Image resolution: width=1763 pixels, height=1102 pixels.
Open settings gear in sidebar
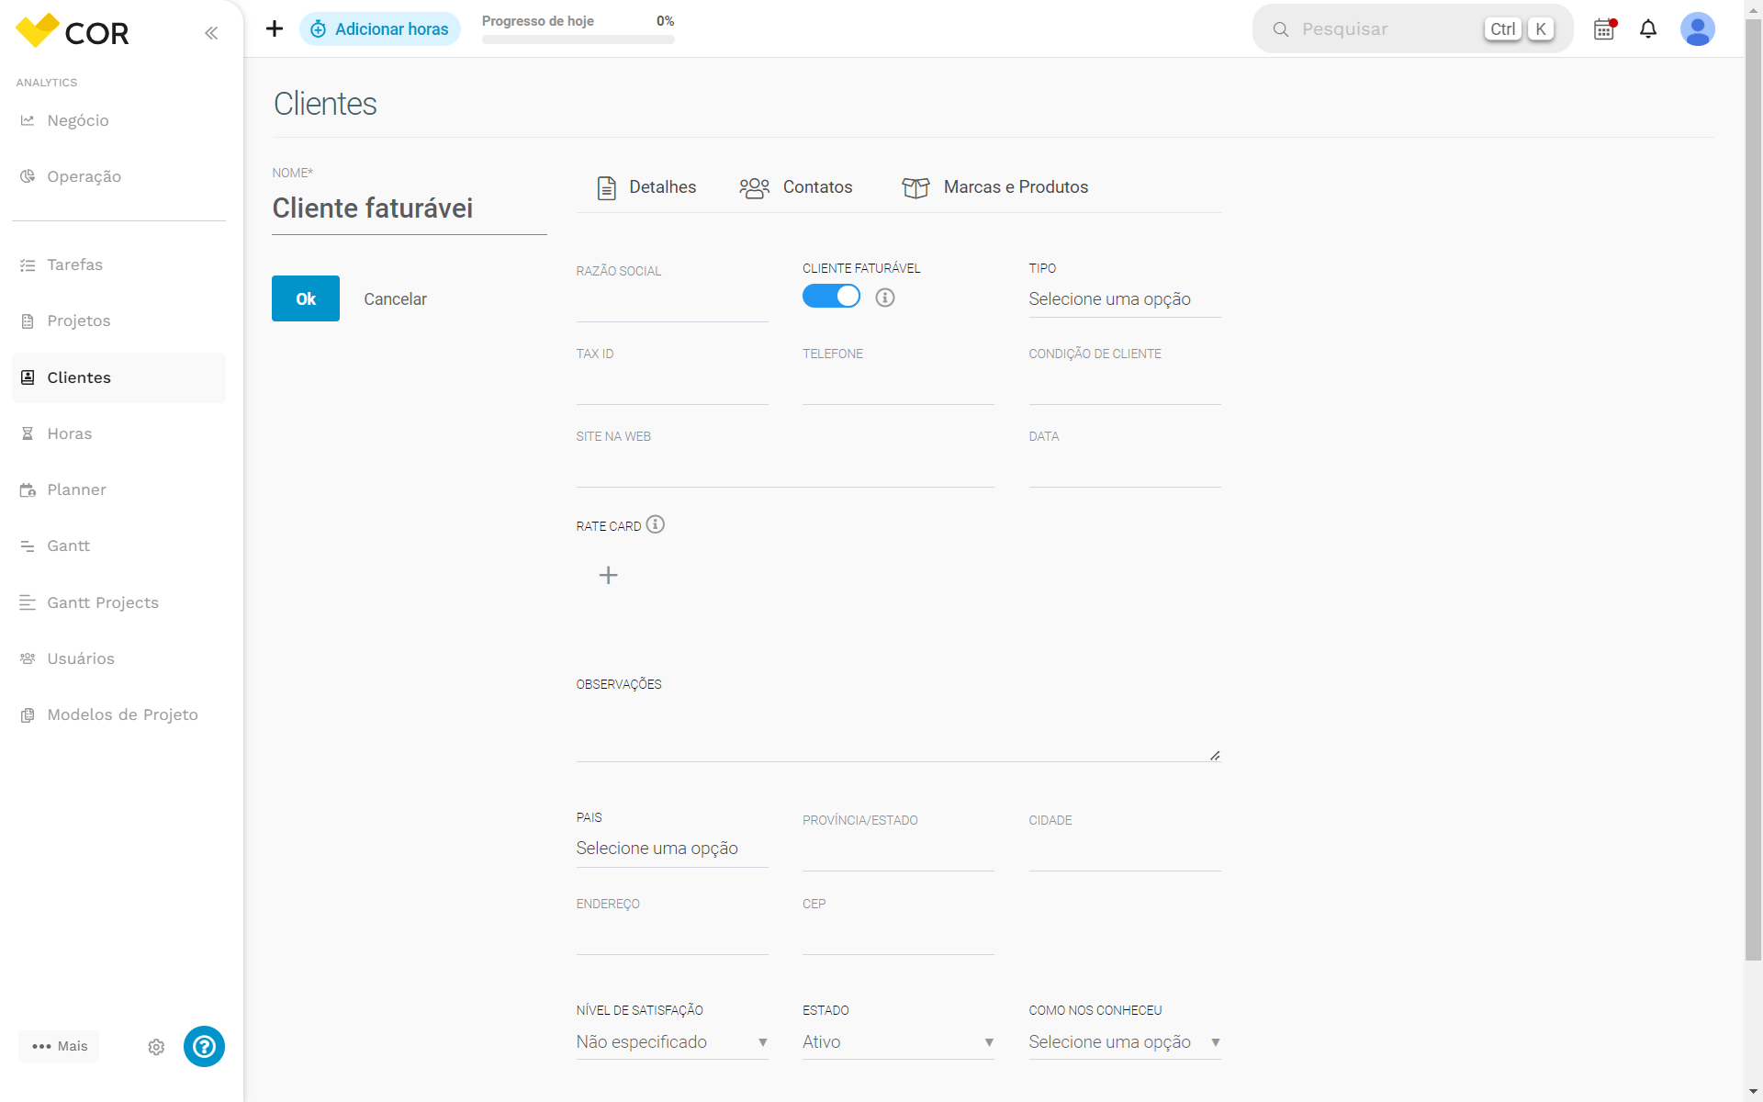coord(156,1047)
